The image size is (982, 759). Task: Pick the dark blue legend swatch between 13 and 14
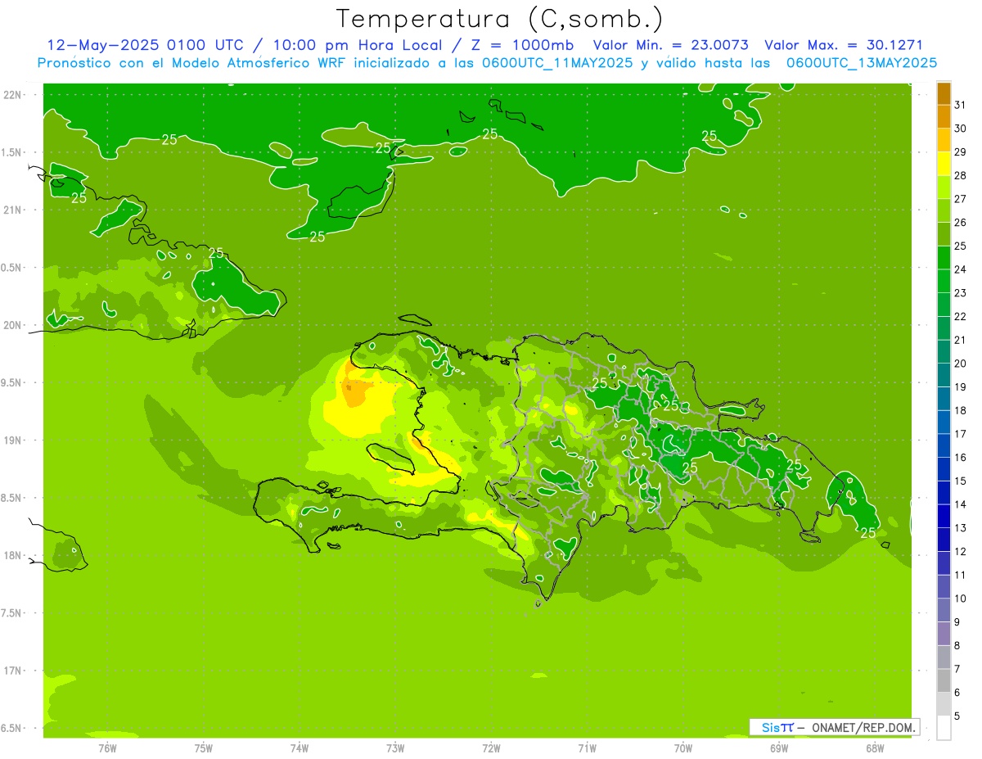[x=944, y=516]
